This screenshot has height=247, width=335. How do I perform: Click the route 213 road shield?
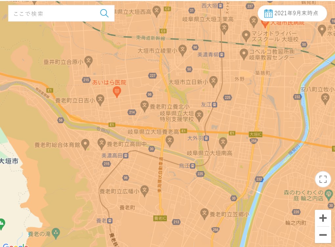176,222
